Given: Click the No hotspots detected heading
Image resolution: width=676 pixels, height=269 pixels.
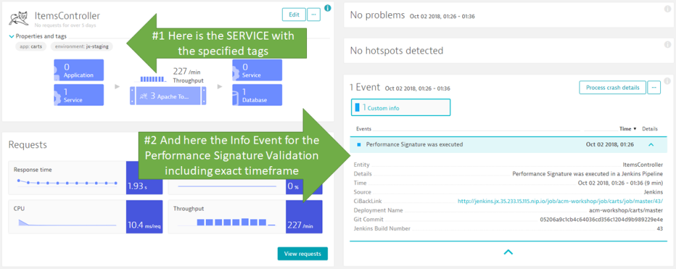Looking at the screenshot, I should 397,51.
